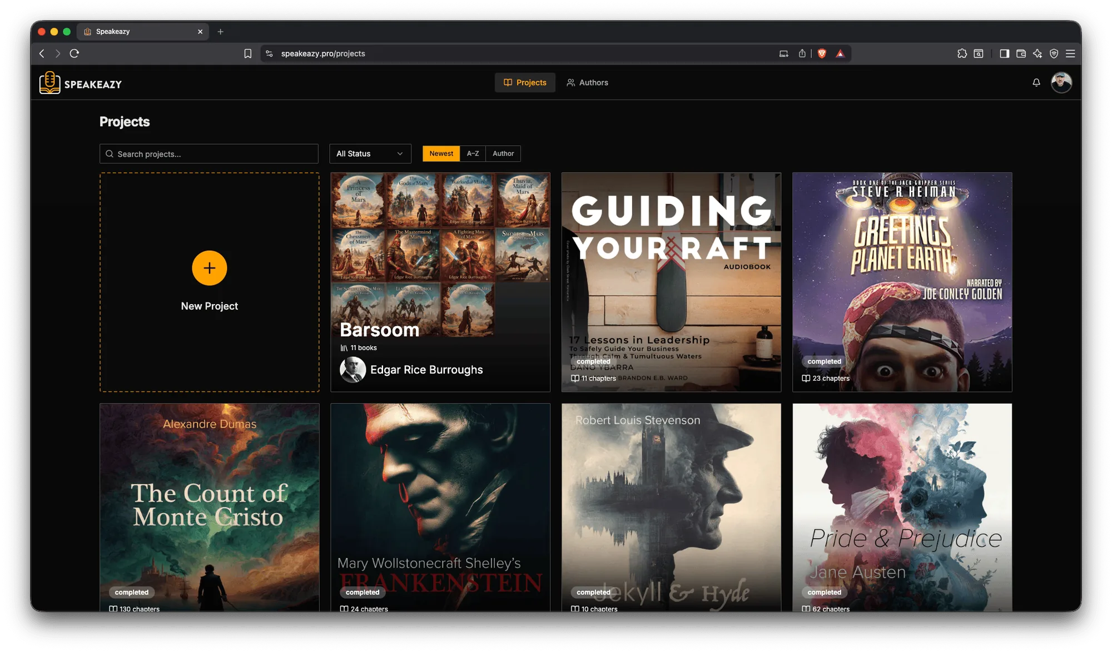Click the address bar URL

(x=322, y=53)
